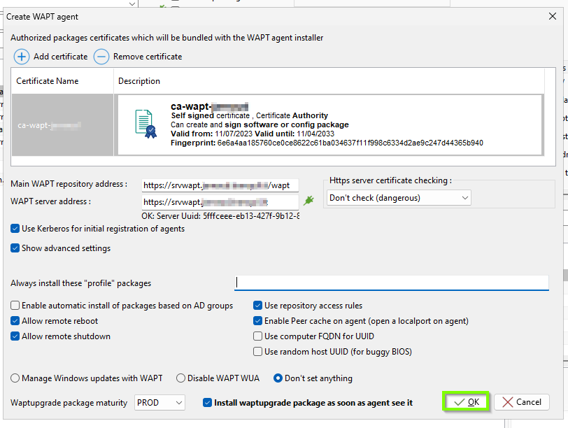Confirm dialog with OK button

pyautogui.click(x=466, y=402)
